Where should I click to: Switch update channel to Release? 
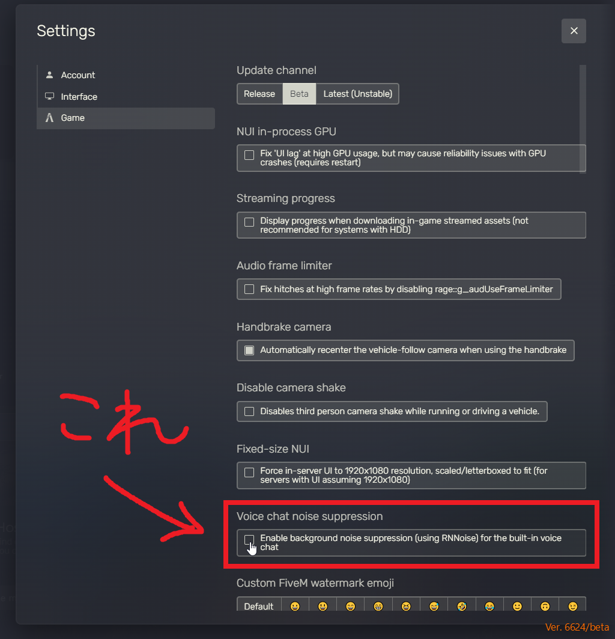[x=259, y=94]
